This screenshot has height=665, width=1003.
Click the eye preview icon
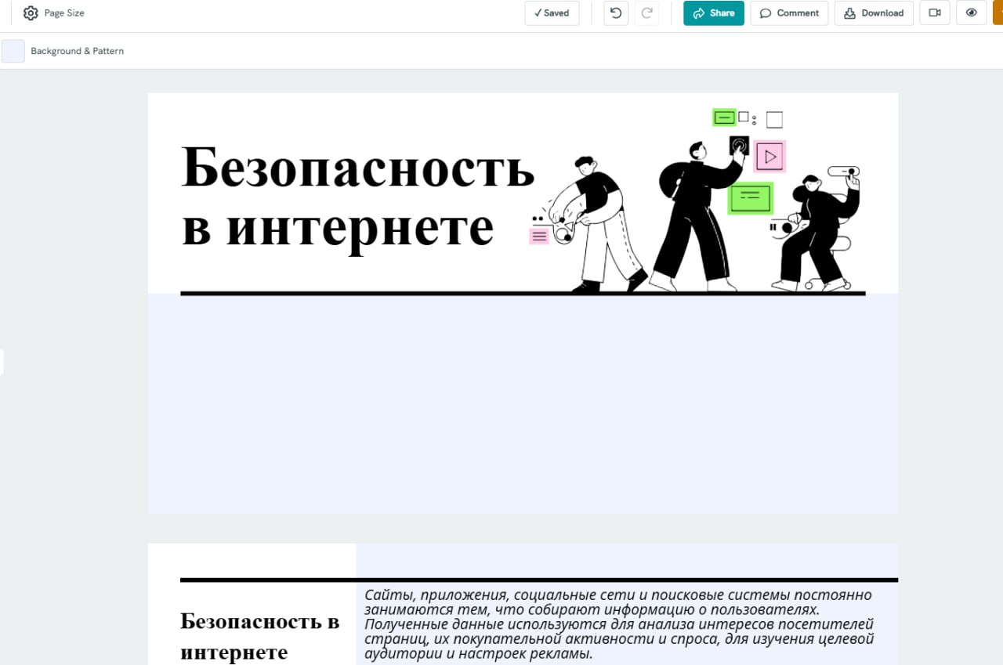click(971, 13)
